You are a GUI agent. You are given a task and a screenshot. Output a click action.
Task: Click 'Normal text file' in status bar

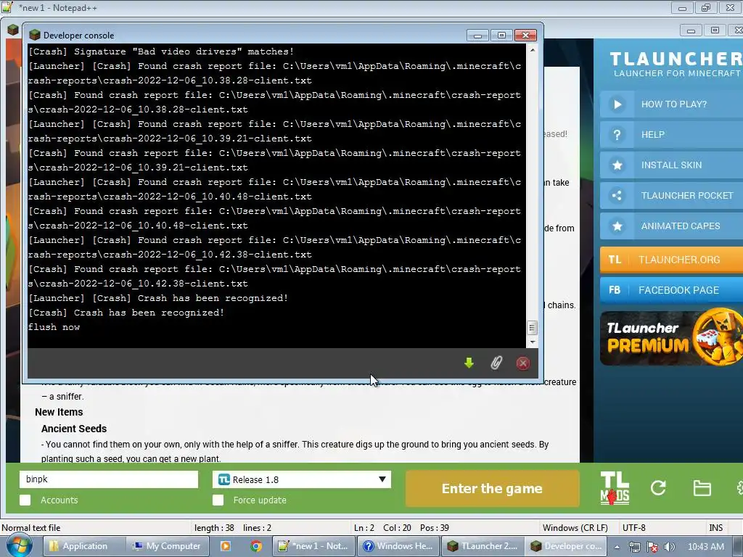pyautogui.click(x=31, y=528)
